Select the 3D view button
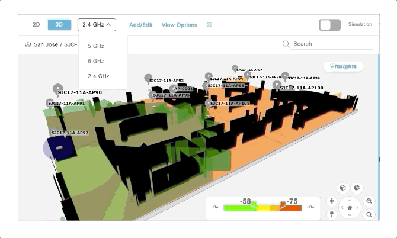 59,25
